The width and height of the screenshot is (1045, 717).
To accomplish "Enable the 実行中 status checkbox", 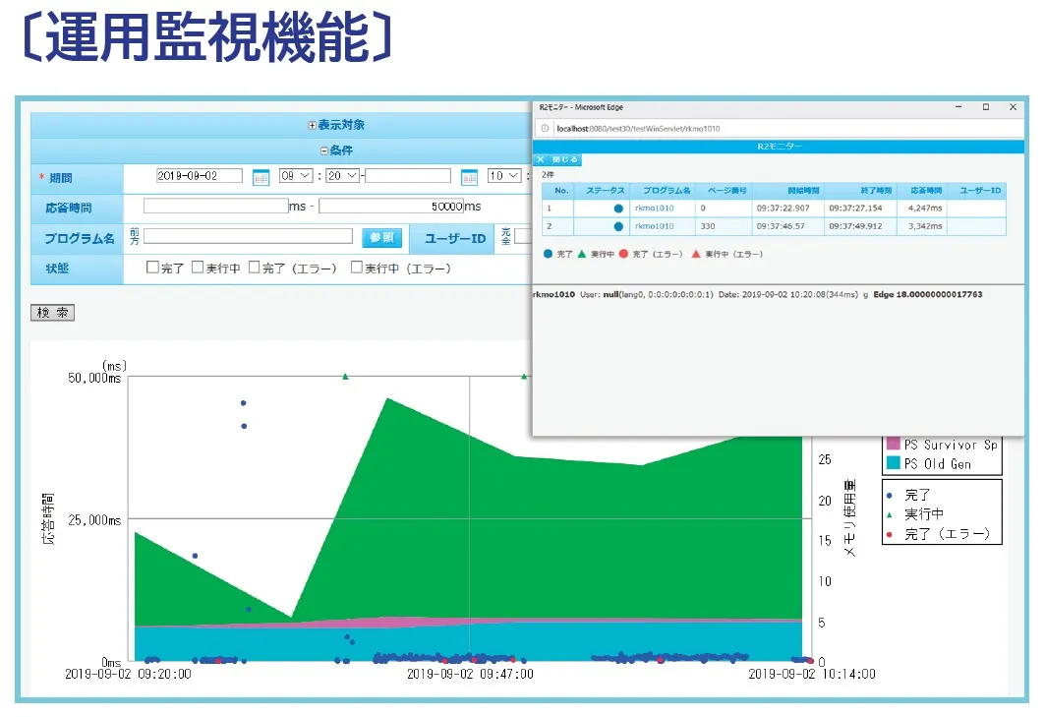I will coord(198,267).
